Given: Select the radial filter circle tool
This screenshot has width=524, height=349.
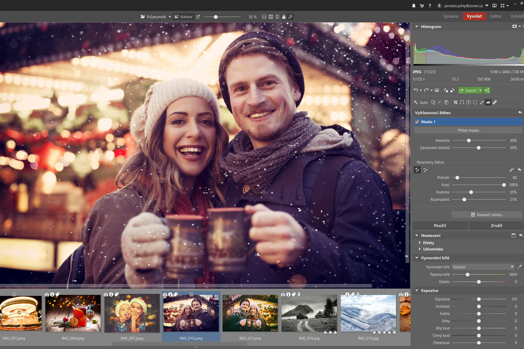Looking at the screenshot, I should coord(475,103).
